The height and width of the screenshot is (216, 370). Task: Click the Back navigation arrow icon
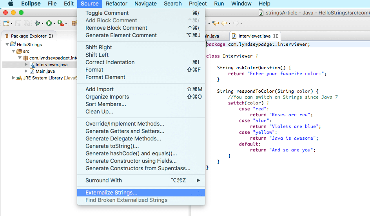[224, 23]
